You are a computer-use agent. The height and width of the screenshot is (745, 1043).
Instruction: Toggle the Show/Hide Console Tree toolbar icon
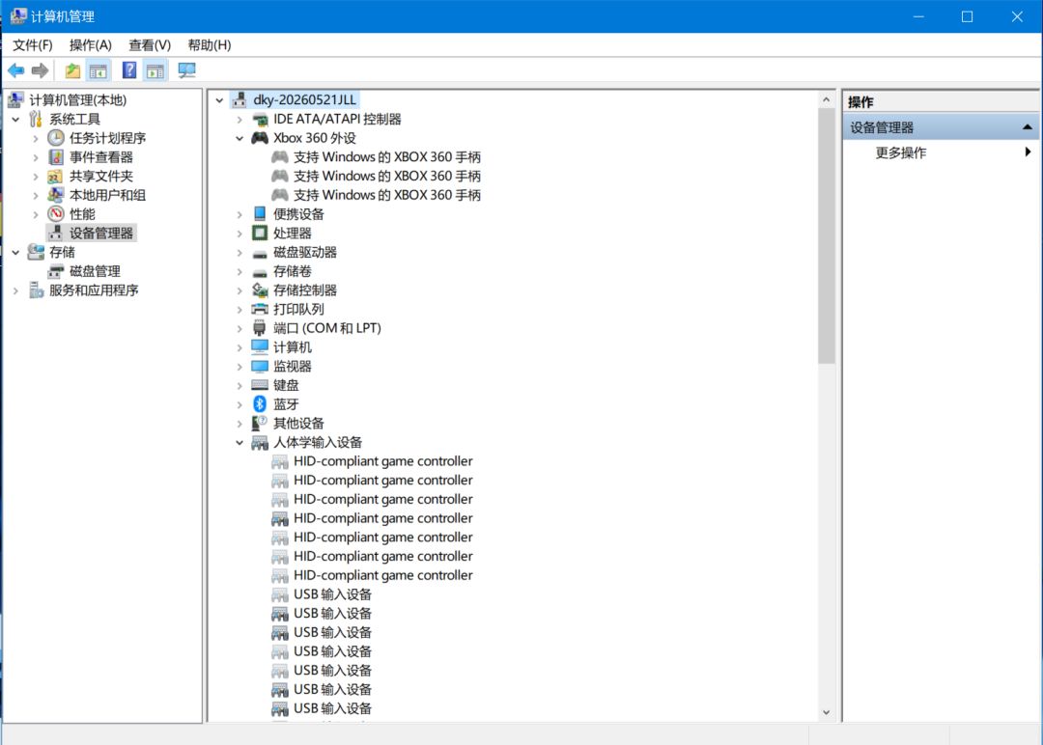click(99, 70)
